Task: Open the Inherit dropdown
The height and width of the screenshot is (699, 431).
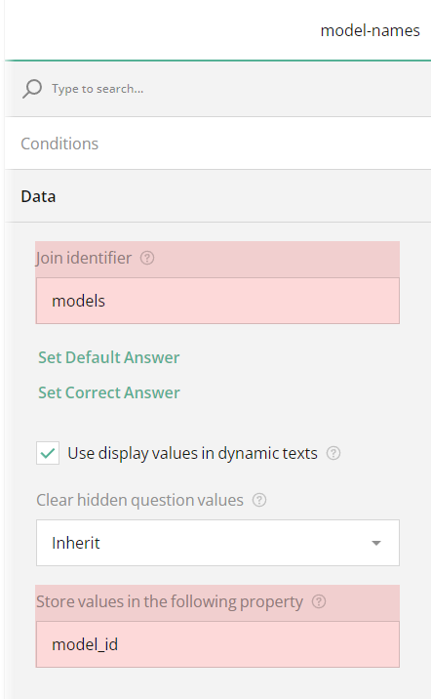Action: tap(217, 543)
